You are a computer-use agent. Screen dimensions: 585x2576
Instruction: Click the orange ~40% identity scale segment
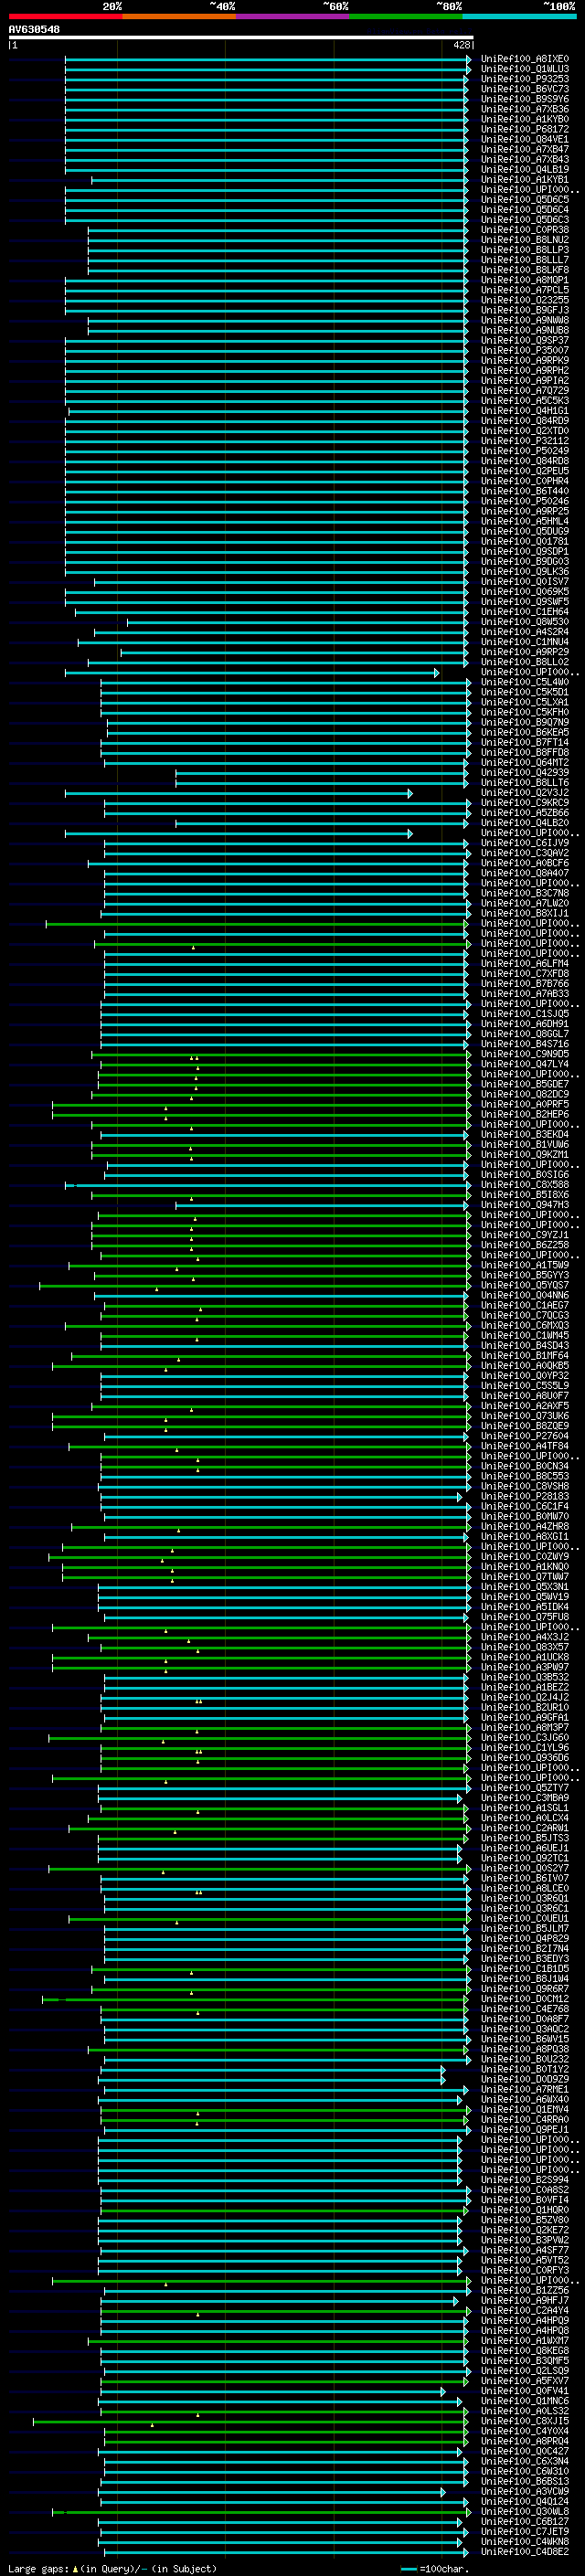coord(179,16)
